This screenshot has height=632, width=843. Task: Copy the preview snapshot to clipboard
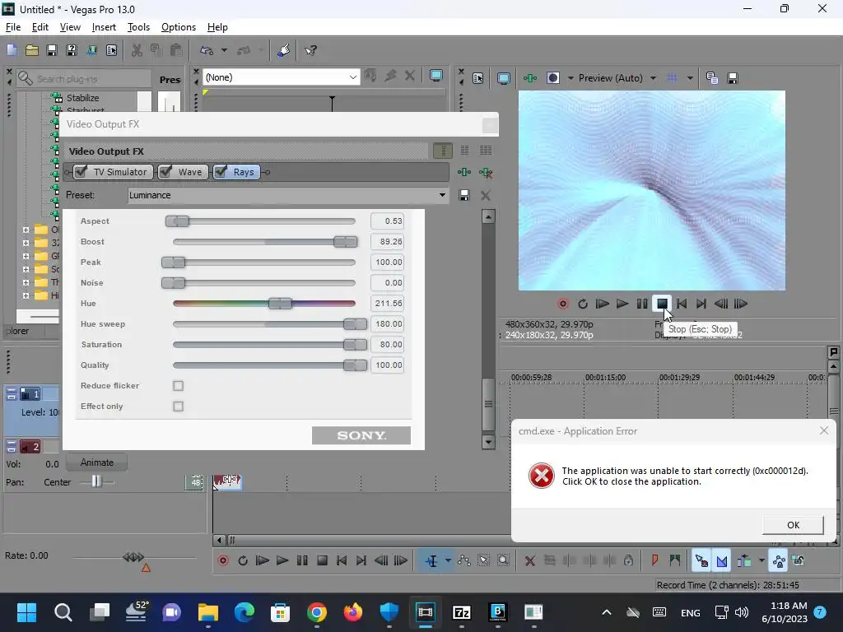[712, 78]
